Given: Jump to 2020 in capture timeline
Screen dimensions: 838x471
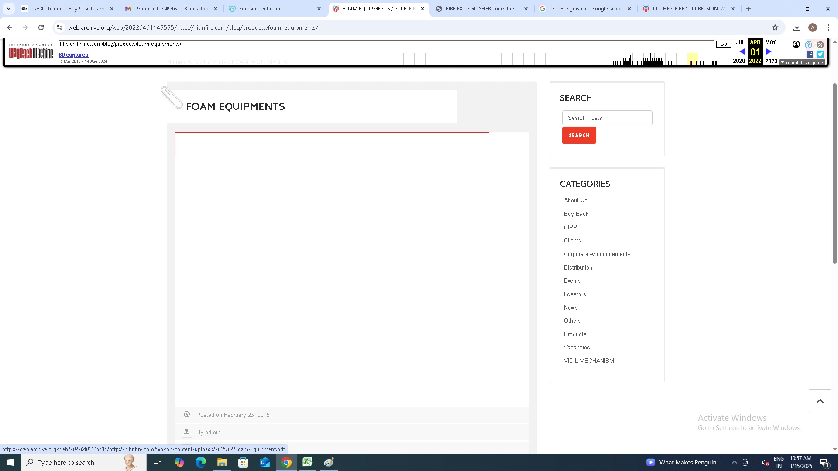Looking at the screenshot, I should (739, 61).
